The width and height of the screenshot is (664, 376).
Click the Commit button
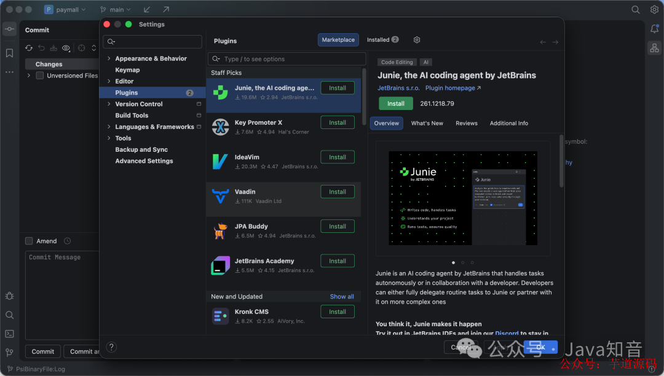point(43,351)
